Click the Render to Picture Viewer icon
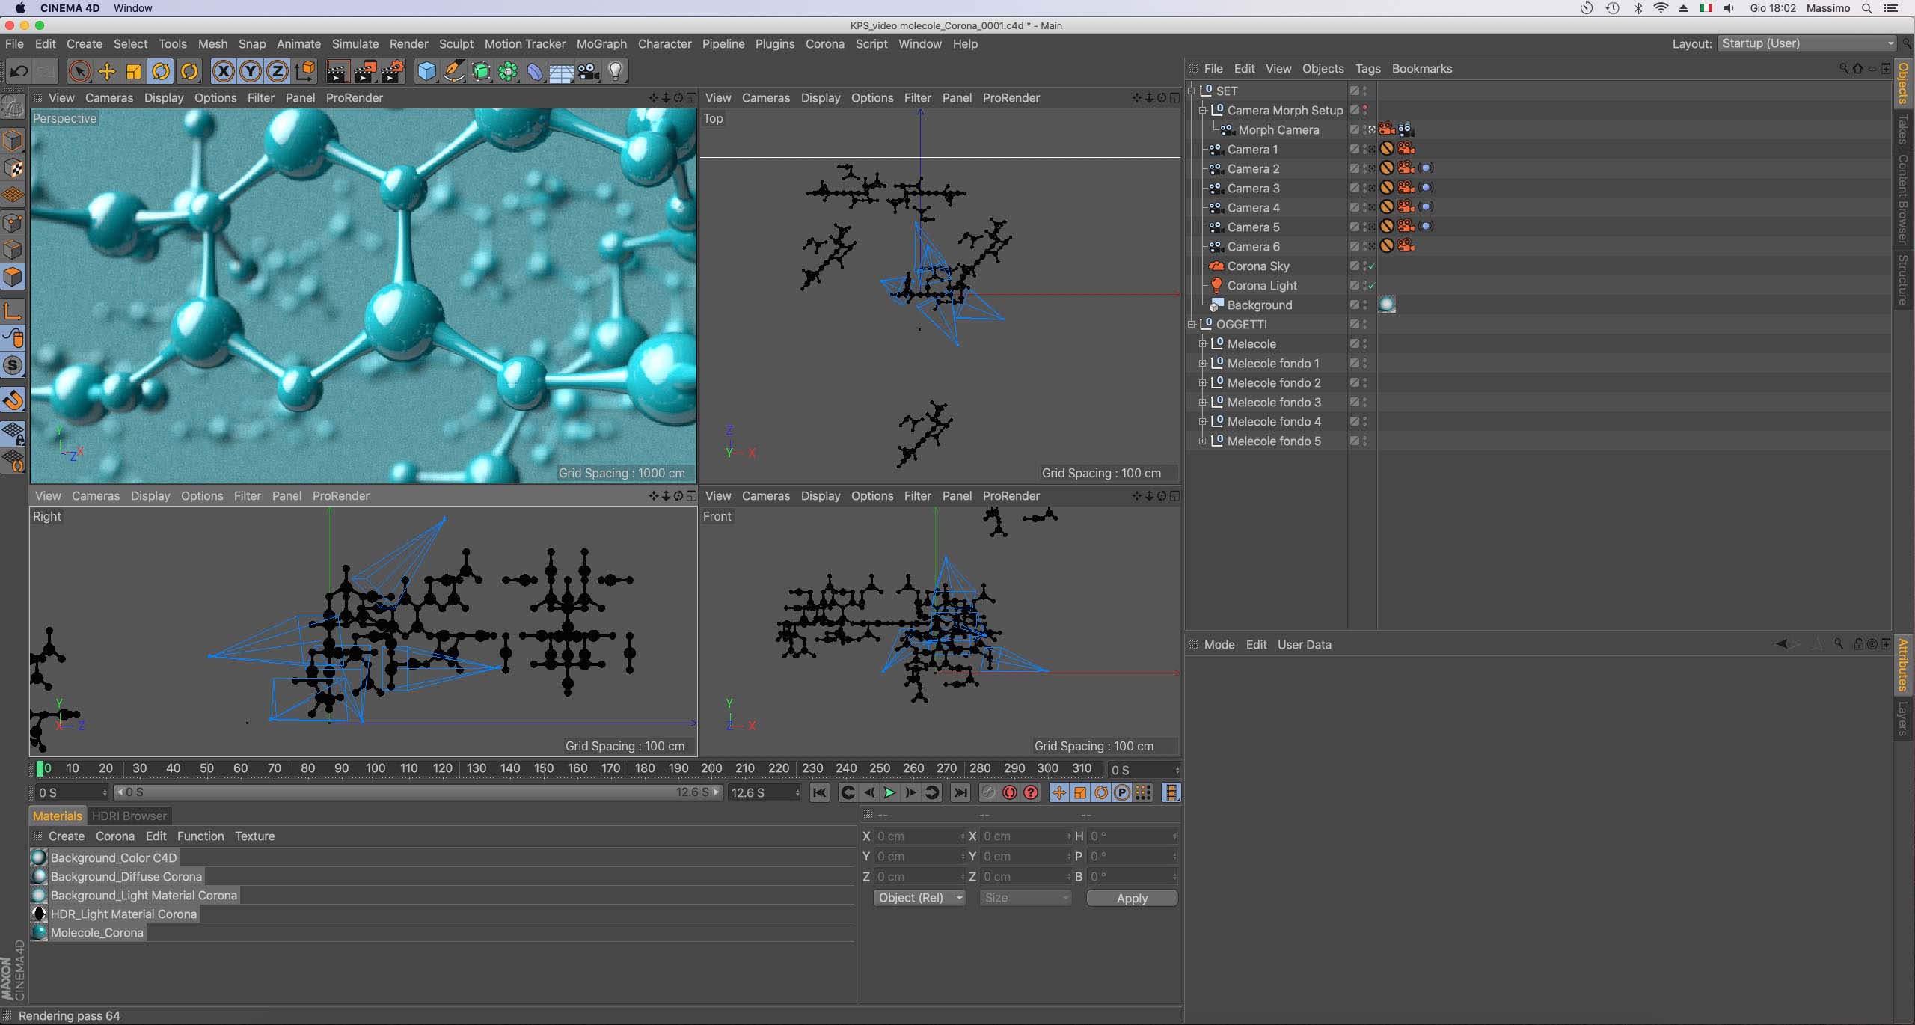 point(365,72)
